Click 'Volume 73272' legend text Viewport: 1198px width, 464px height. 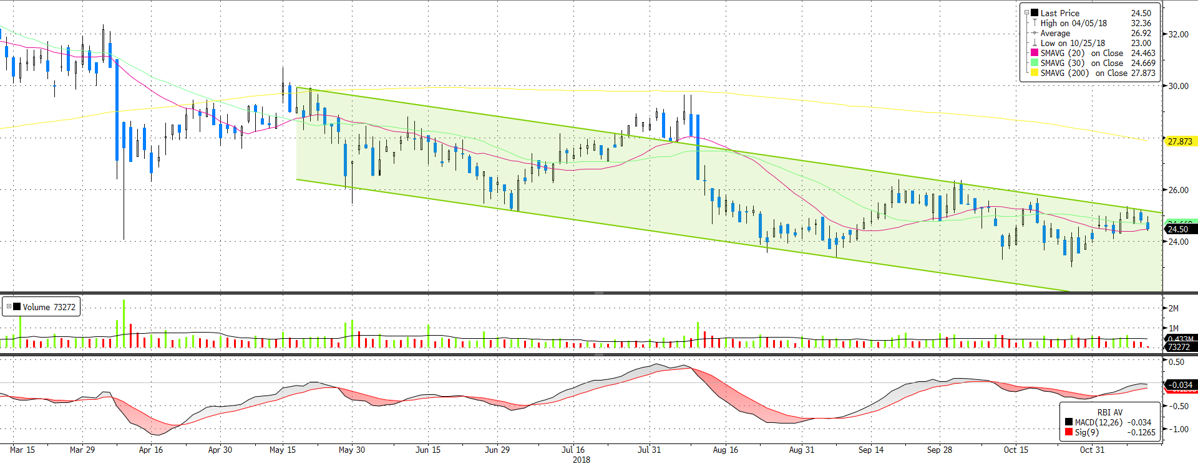[x=49, y=307]
